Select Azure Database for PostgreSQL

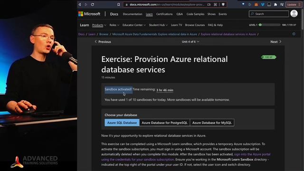pos(164,123)
